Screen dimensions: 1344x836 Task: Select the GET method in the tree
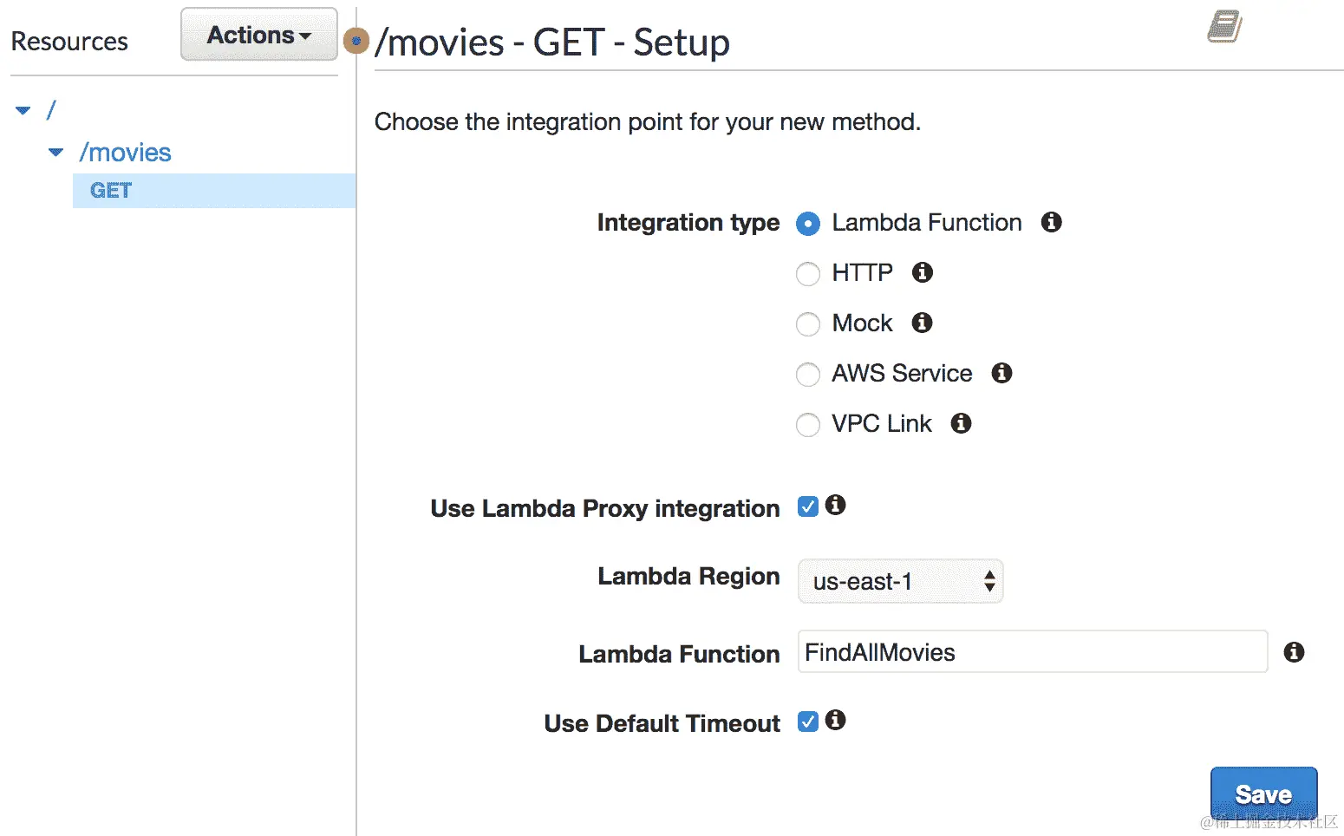pos(111,191)
